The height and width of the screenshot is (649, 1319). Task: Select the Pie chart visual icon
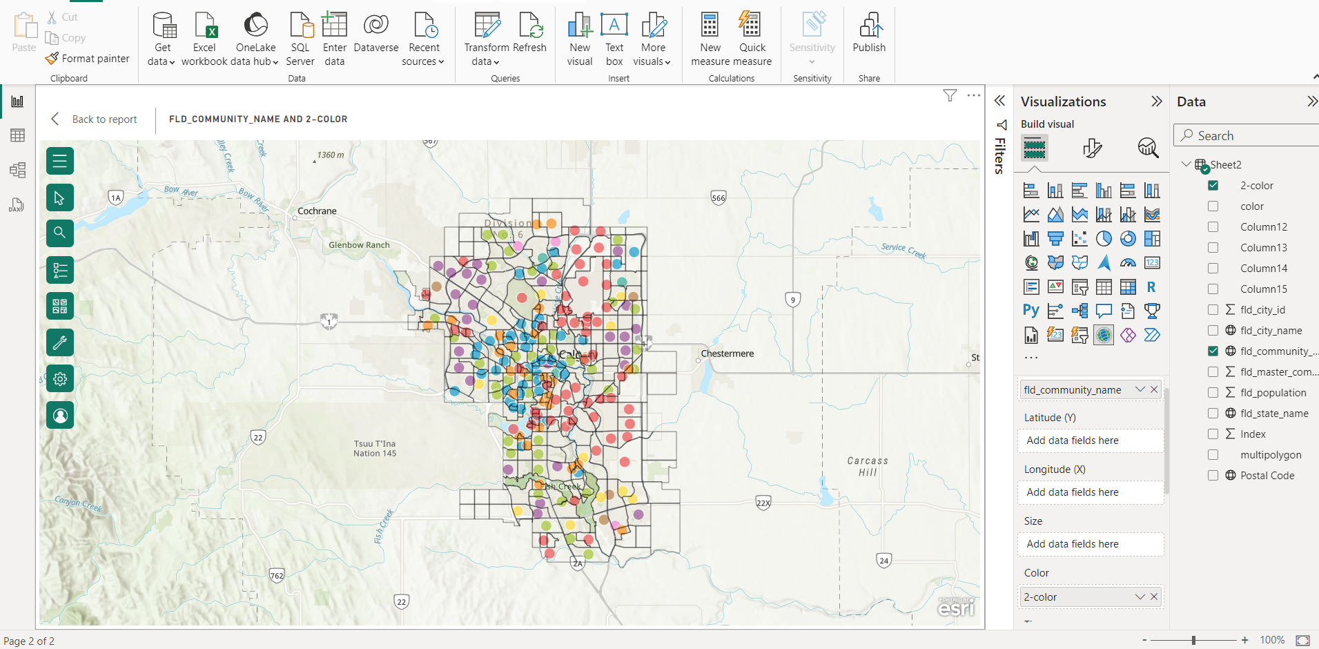pyautogui.click(x=1104, y=238)
